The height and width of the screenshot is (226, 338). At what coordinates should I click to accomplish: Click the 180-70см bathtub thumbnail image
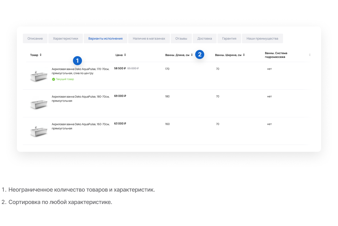click(39, 104)
